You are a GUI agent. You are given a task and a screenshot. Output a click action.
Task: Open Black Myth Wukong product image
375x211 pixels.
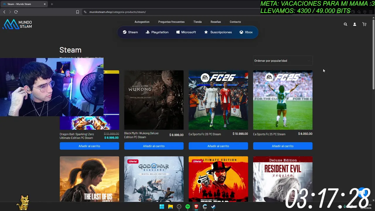pyautogui.click(x=154, y=100)
